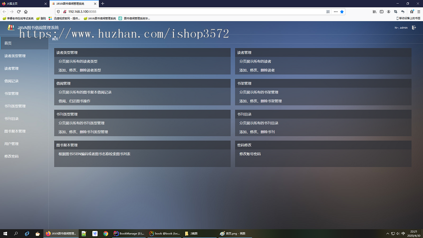423x238 pixels.
Task: Select 首页 in the sidebar
Action: pyautogui.click(x=24, y=43)
